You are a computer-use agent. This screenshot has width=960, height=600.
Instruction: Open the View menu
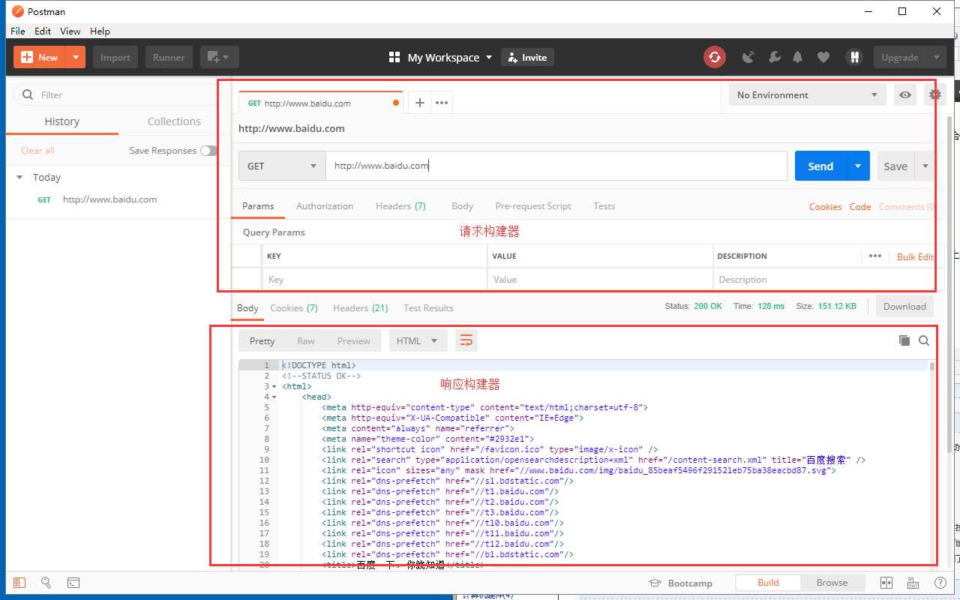(x=70, y=31)
